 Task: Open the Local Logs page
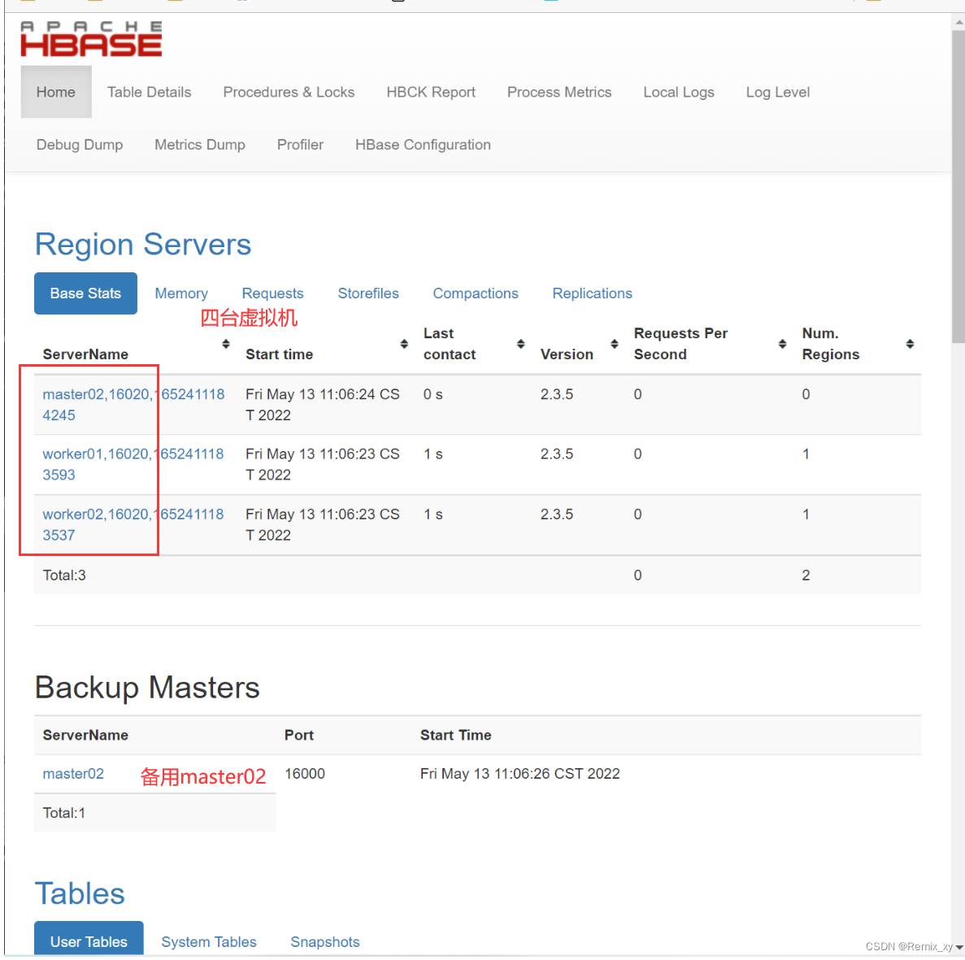pyautogui.click(x=678, y=92)
